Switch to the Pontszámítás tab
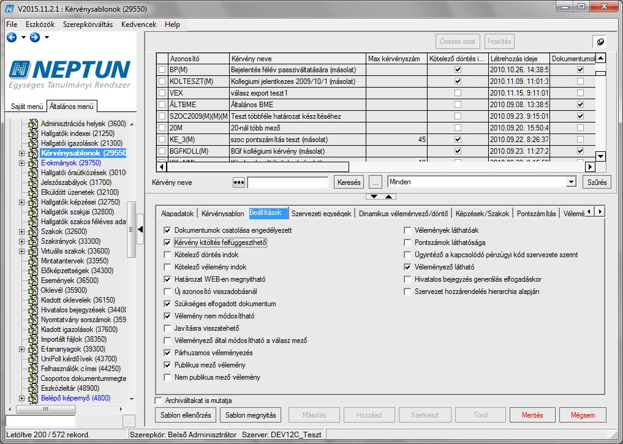This screenshot has height=444, width=623. [536, 213]
